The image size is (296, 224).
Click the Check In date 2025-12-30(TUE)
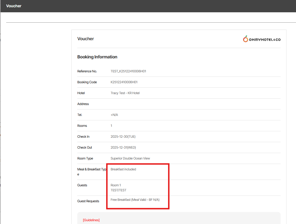(123, 137)
